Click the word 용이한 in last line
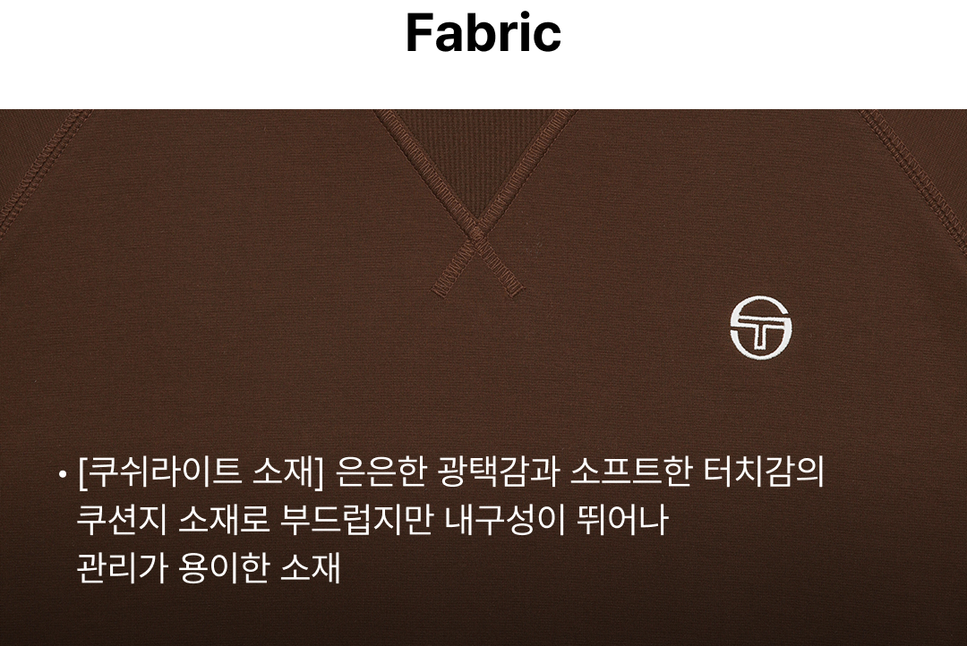The height and width of the screenshot is (646, 967). pos(225,567)
